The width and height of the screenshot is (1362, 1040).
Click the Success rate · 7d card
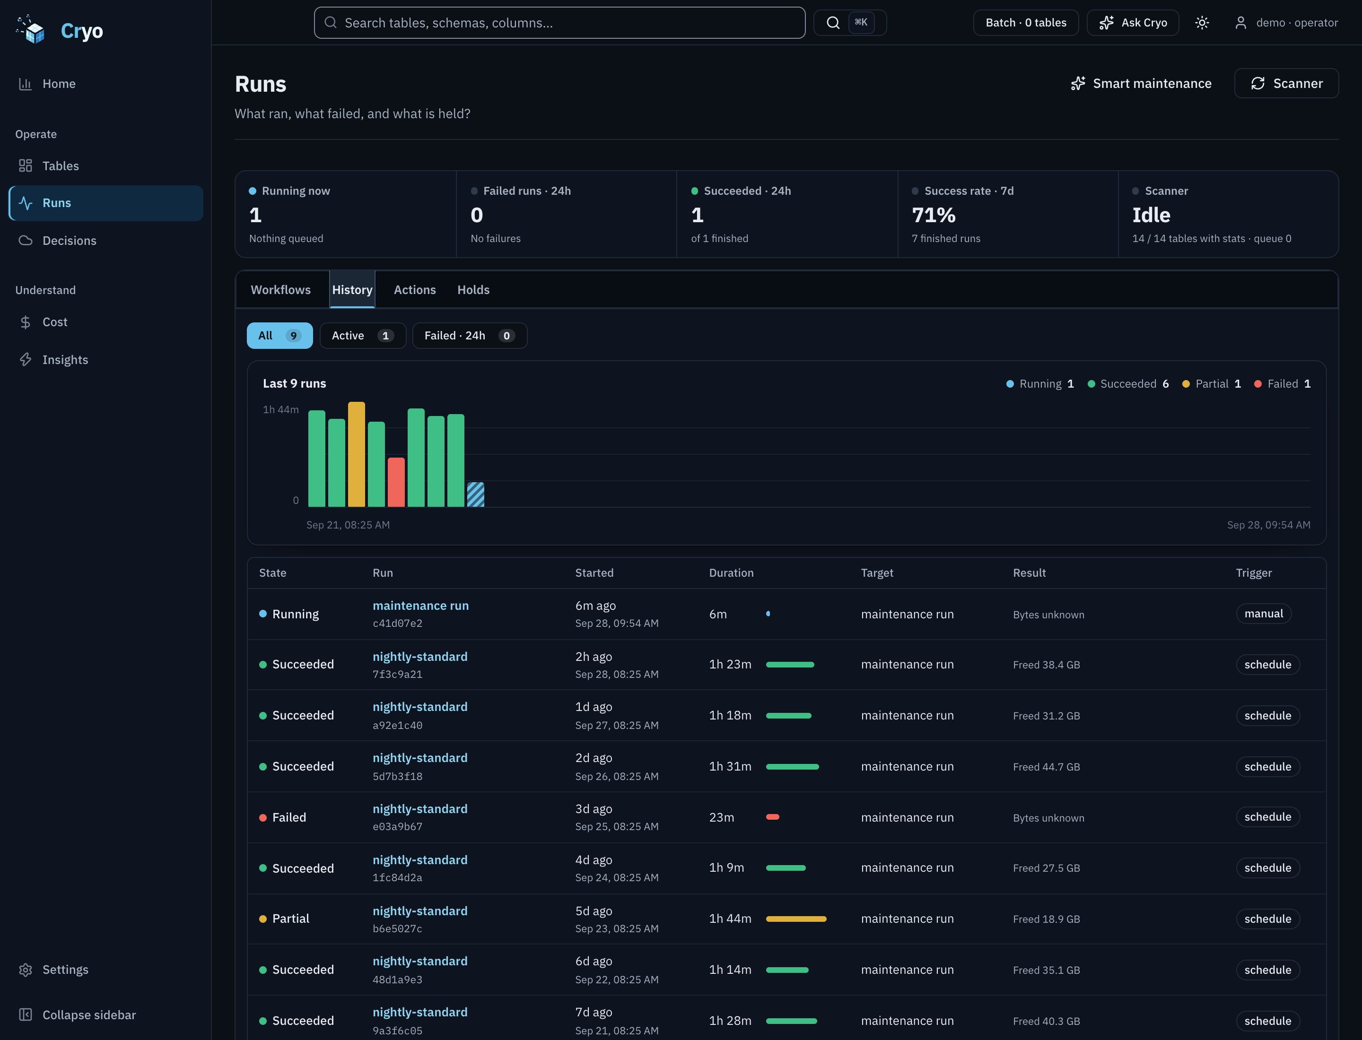[1008, 214]
